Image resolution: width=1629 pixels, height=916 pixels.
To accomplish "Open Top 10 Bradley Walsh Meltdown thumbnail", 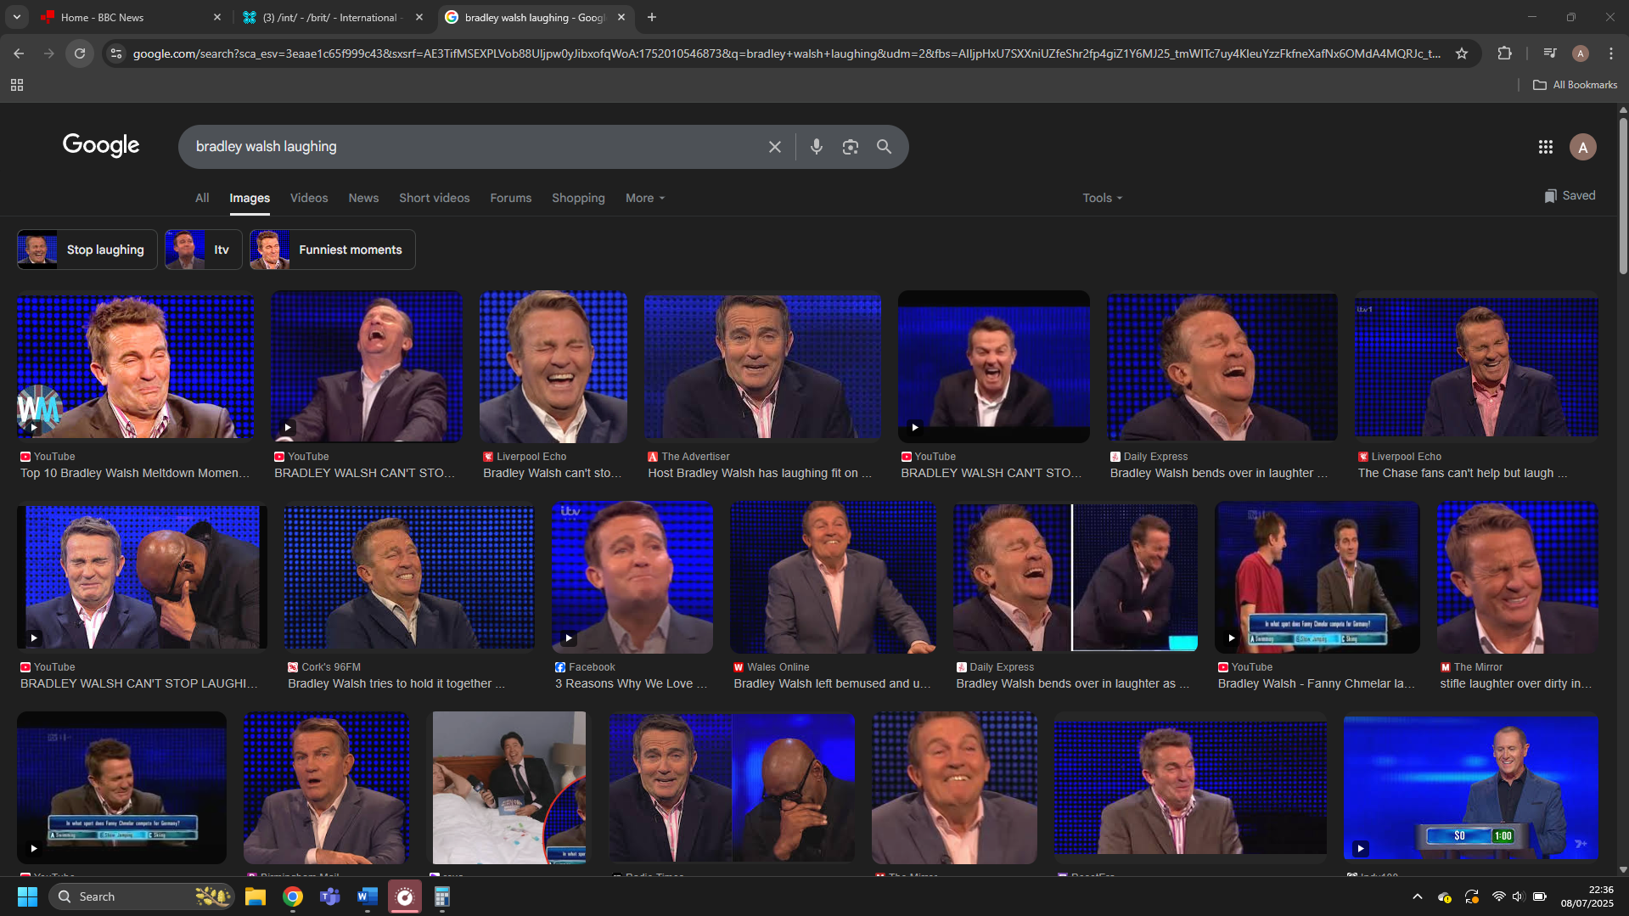I will tap(136, 367).
